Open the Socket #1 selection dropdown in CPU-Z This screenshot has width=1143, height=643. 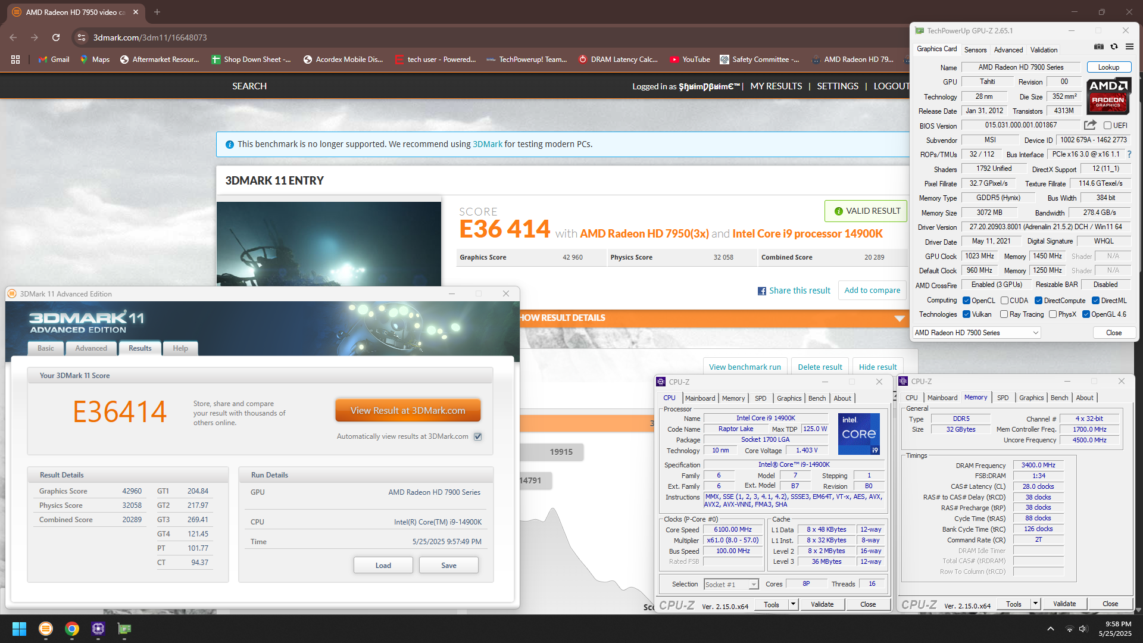pos(731,585)
